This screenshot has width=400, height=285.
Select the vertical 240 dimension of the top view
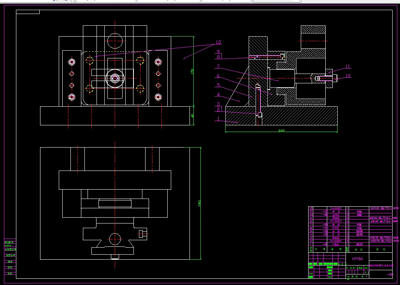coord(200,203)
